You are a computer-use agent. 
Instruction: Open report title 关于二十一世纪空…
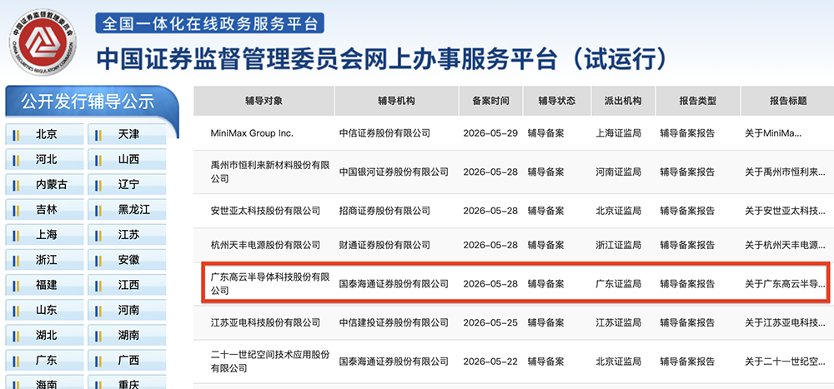click(785, 362)
